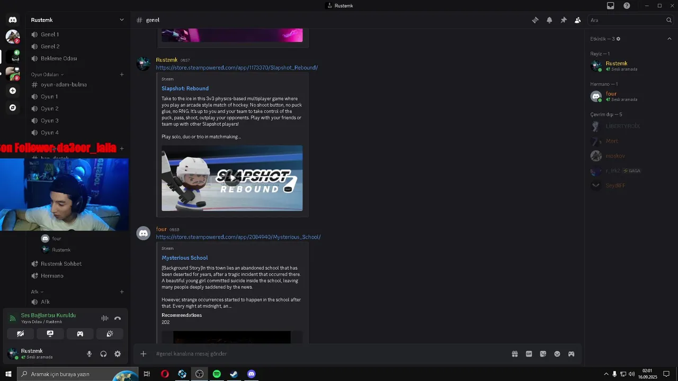Open Opera browser from the taskbar
678x381 pixels.
(165, 374)
